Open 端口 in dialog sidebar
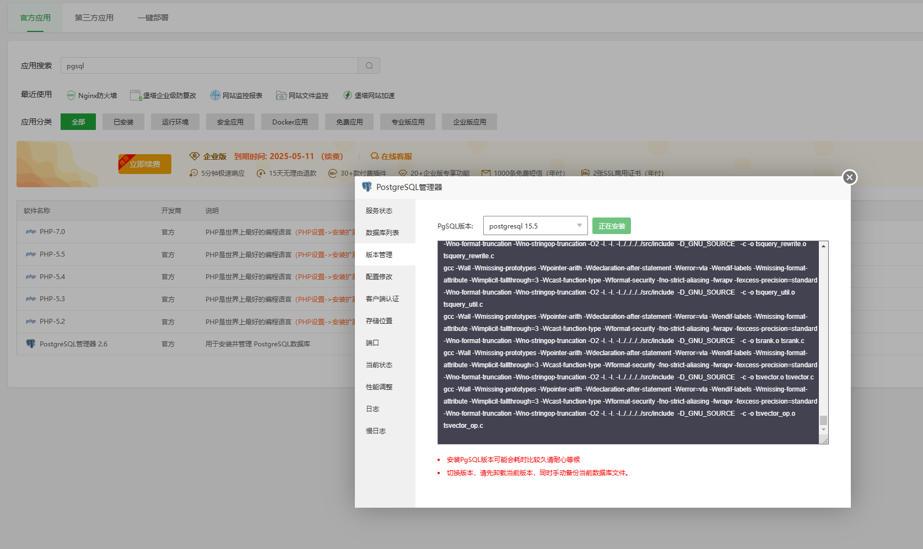The width and height of the screenshot is (923, 549). pyautogui.click(x=385, y=343)
